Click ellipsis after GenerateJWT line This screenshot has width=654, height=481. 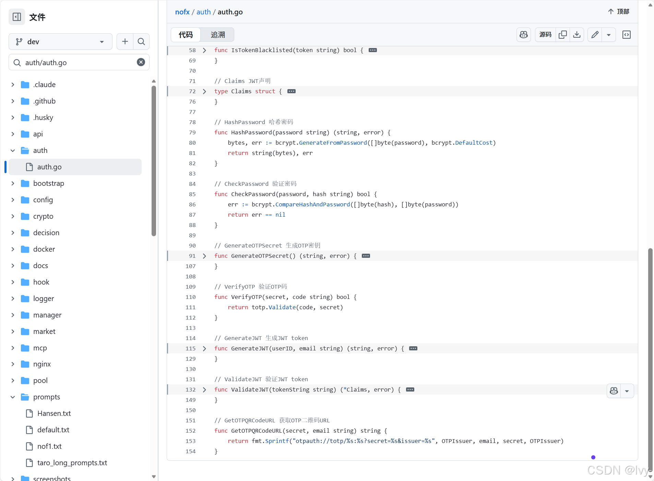[413, 348]
